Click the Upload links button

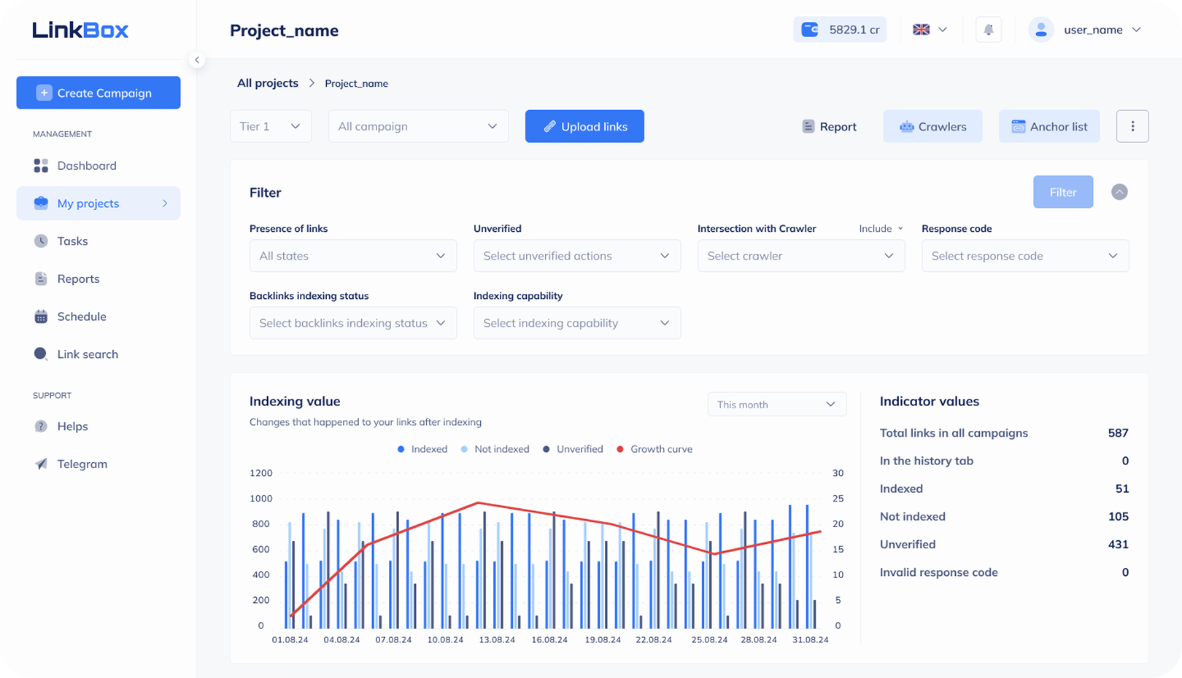point(584,126)
